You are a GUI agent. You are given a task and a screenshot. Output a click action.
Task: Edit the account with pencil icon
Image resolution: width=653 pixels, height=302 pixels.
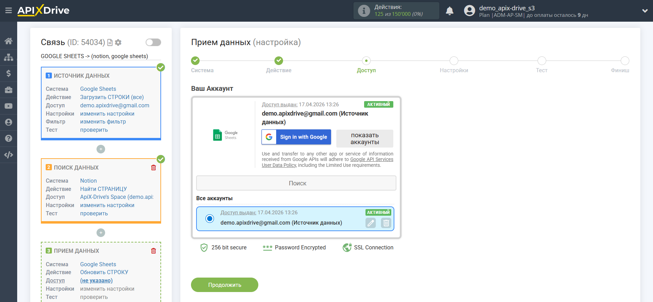[x=371, y=223]
